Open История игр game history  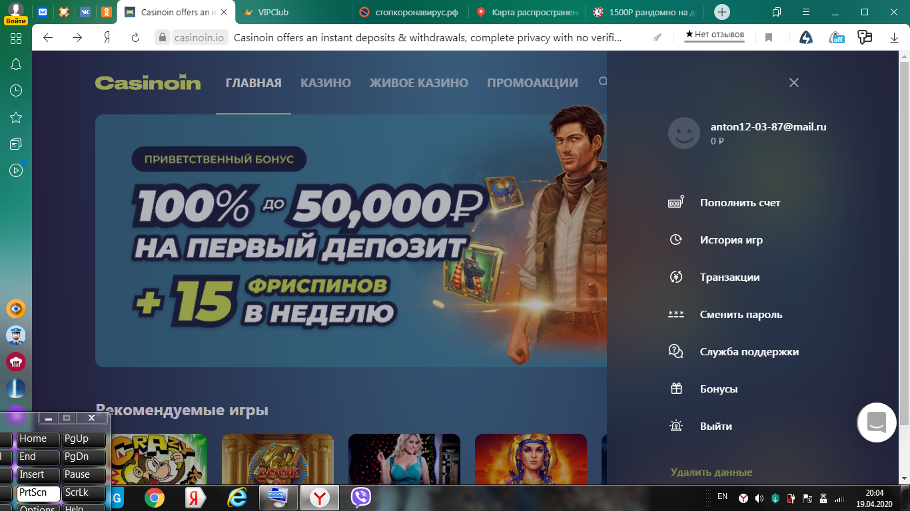731,240
